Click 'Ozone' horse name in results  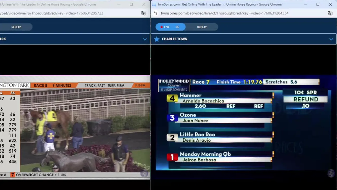tap(188, 115)
